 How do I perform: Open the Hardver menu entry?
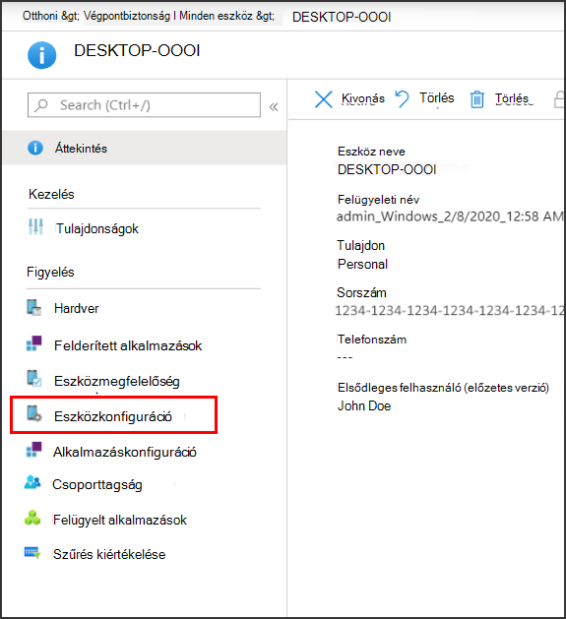coord(76,308)
